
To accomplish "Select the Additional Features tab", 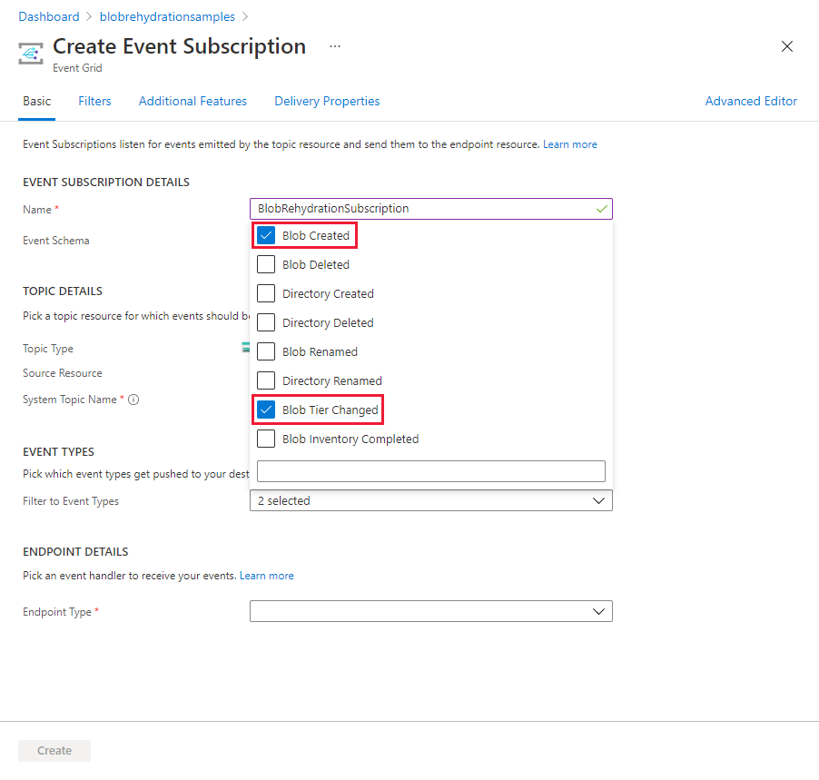I will tap(192, 101).
